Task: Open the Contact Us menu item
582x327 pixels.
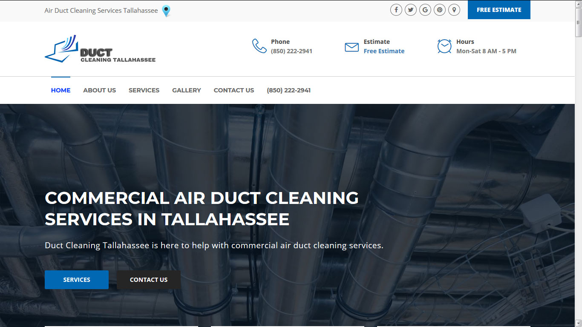Action: pos(234,90)
